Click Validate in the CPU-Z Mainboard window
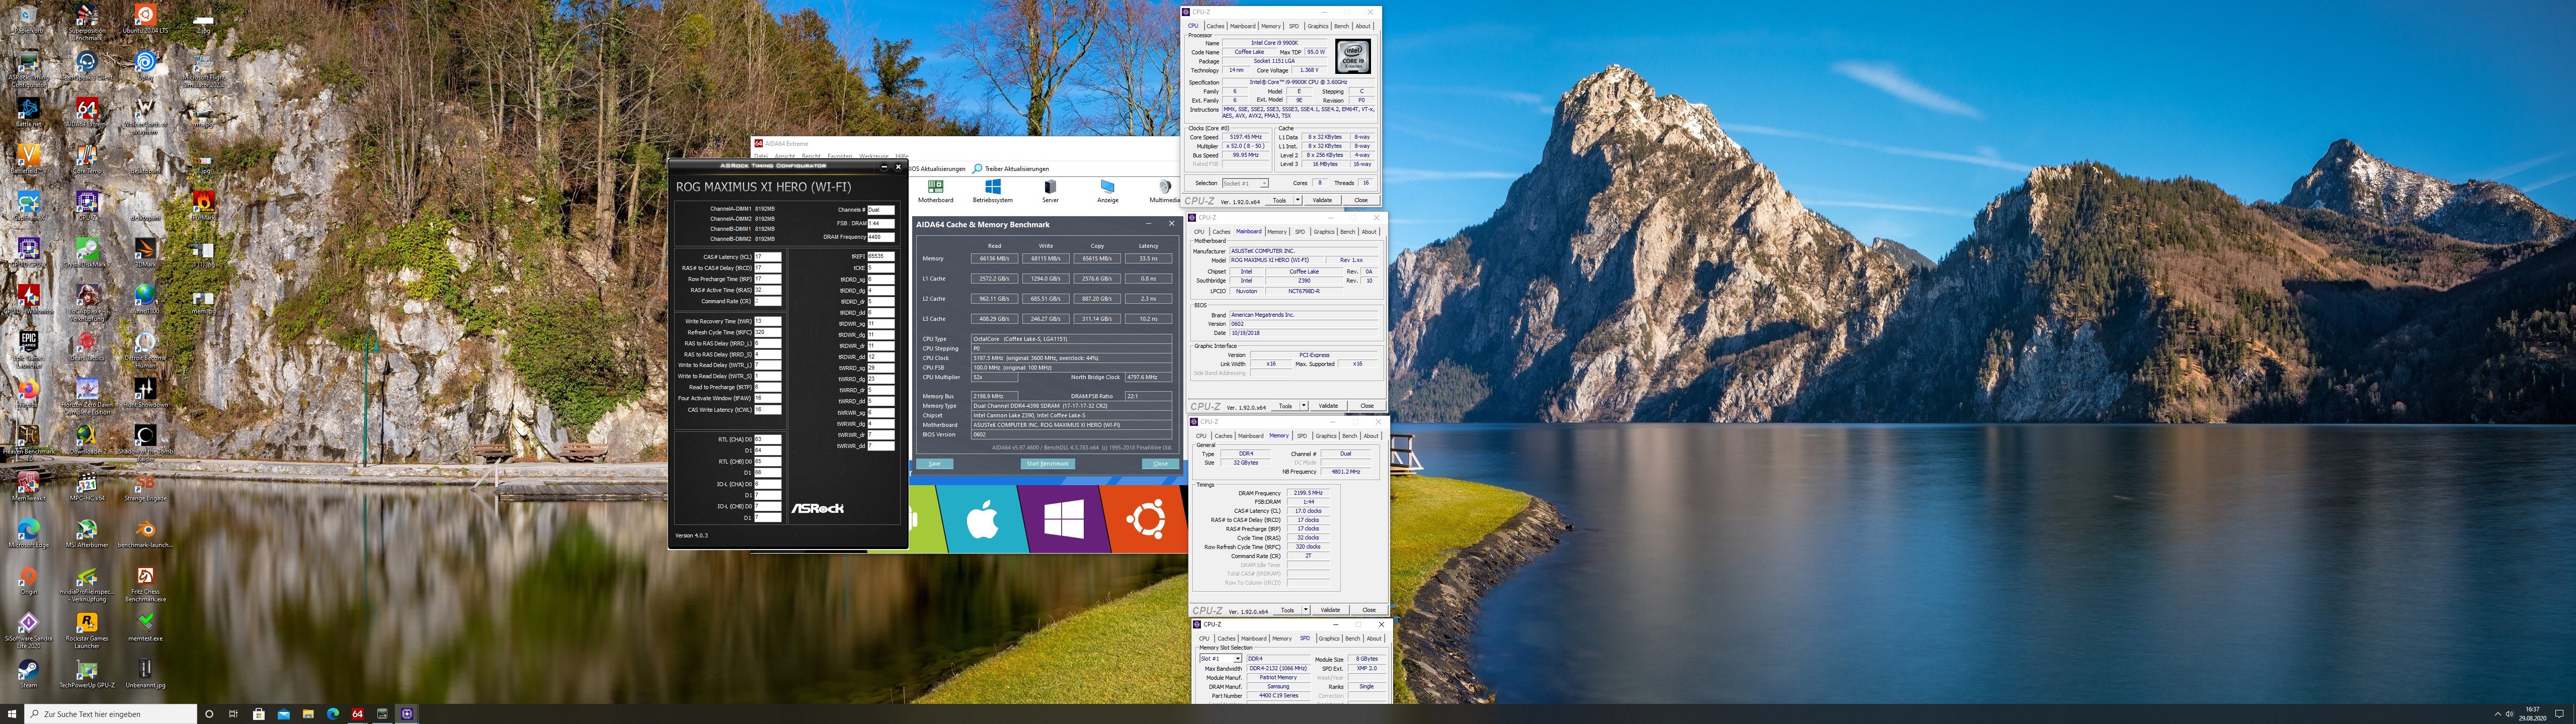 pos(1328,406)
